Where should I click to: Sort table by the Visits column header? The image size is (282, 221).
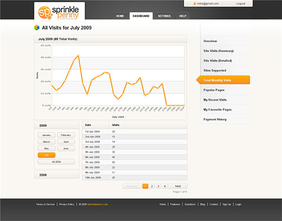116,125
